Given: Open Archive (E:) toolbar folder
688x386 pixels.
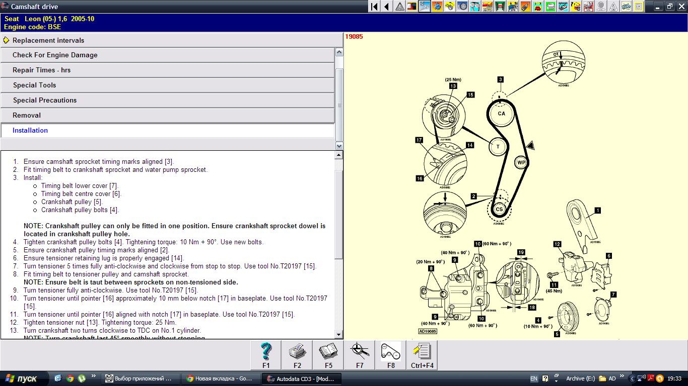Looking at the screenshot, I should tap(580, 378).
